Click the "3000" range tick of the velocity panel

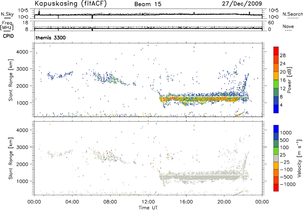(x=22, y=147)
